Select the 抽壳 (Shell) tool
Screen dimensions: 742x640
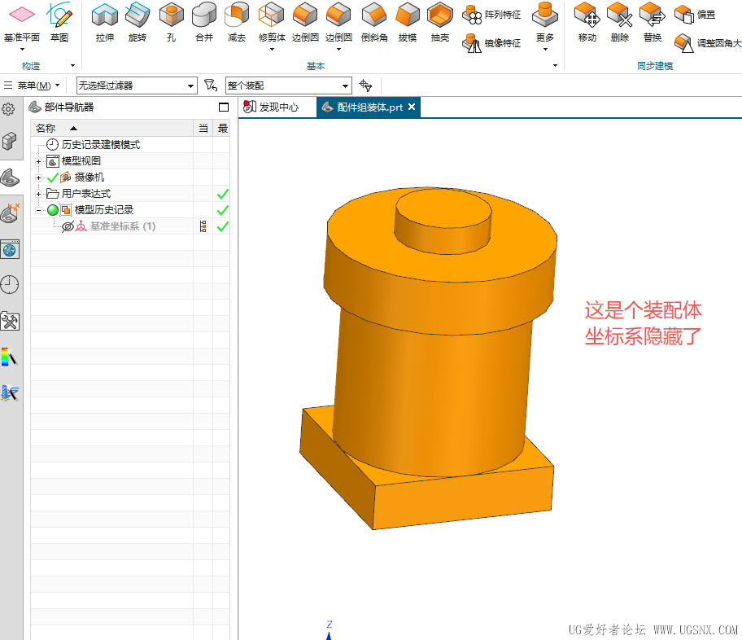click(x=439, y=16)
